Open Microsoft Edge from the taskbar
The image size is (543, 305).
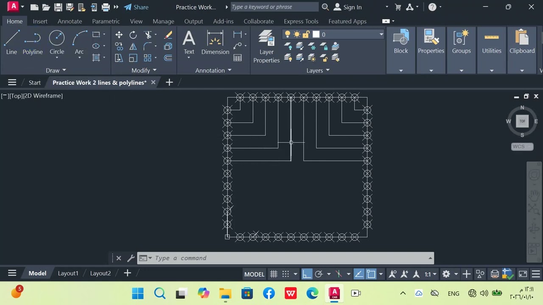(312, 293)
